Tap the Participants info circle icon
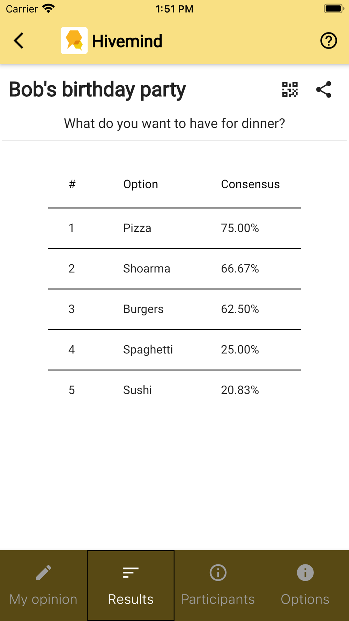Image resolution: width=349 pixels, height=621 pixels. pyautogui.click(x=218, y=573)
